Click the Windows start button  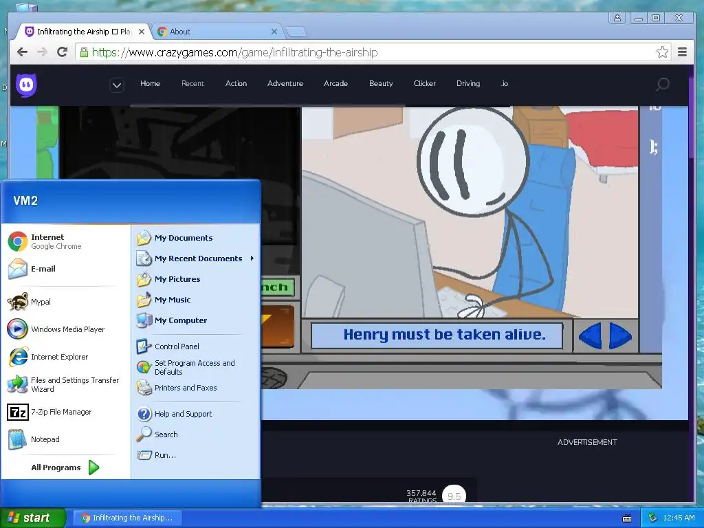click(32, 518)
